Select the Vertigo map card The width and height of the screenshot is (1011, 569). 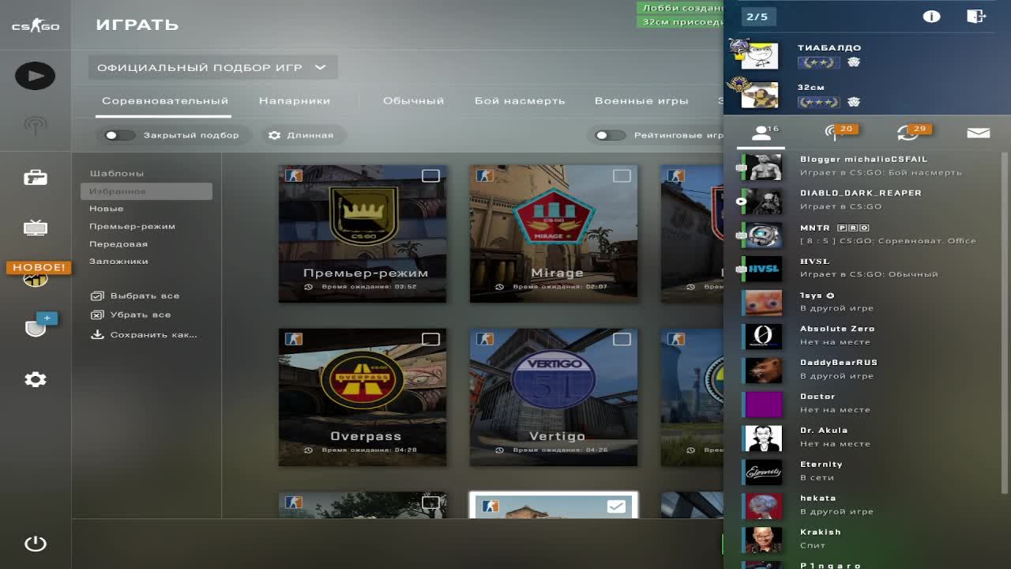(x=553, y=398)
